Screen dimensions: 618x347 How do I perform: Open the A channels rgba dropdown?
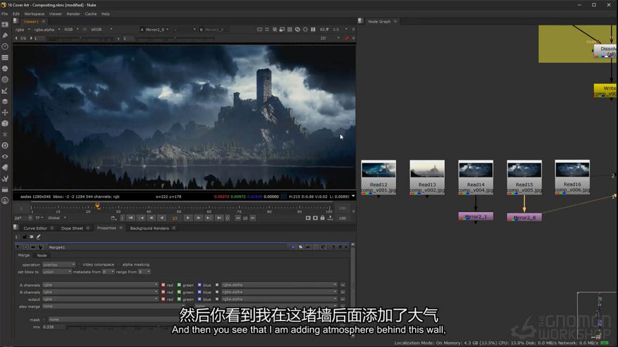100,285
